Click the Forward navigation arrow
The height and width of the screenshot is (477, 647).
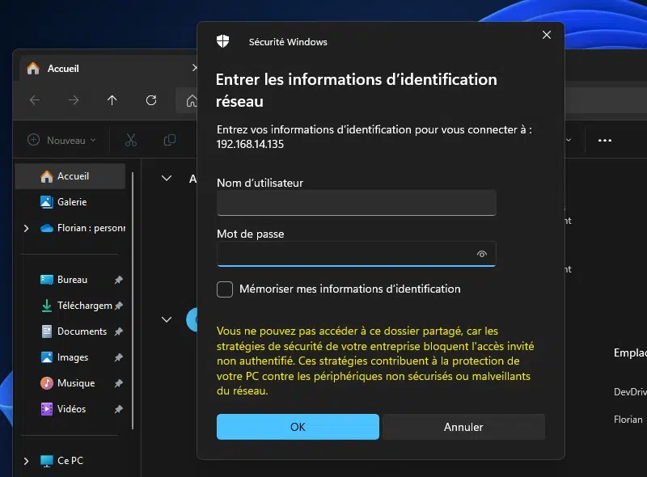[74, 100]
